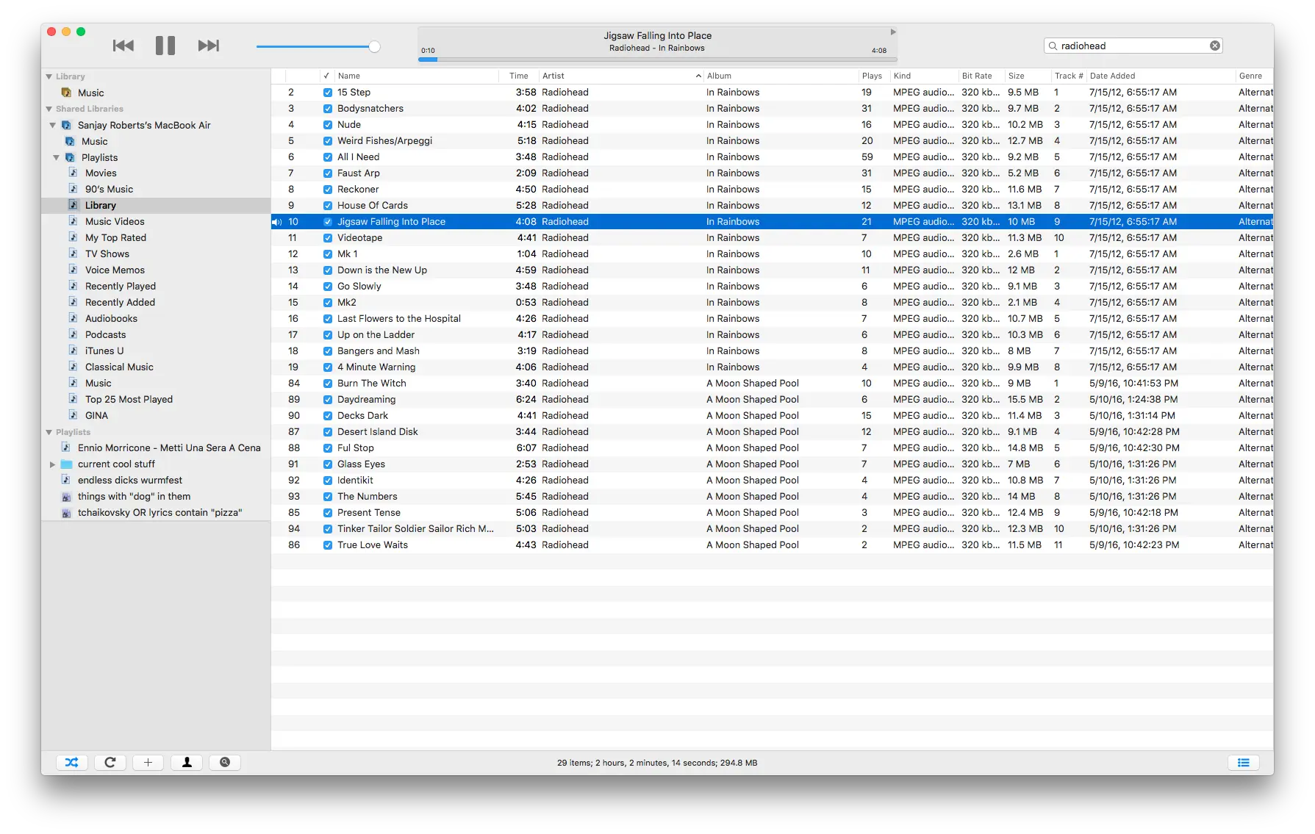This screenshot has height=834, width=1315.
Task: Switch views using the list view icon bottom right
Action: 1243,762
